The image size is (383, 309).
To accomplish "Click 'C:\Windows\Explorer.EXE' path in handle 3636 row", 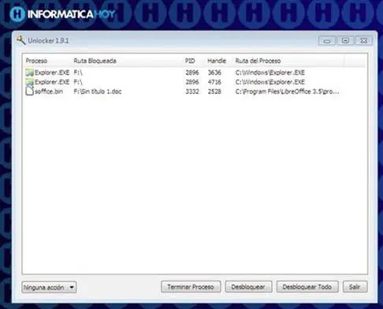I will tap(270, 73).
